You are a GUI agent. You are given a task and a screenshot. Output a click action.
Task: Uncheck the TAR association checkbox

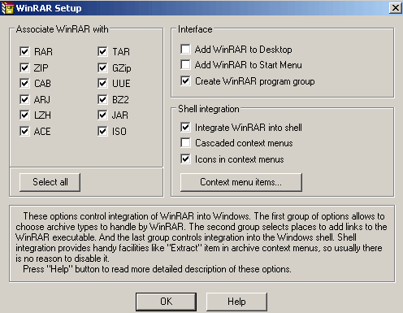point(102,51)
